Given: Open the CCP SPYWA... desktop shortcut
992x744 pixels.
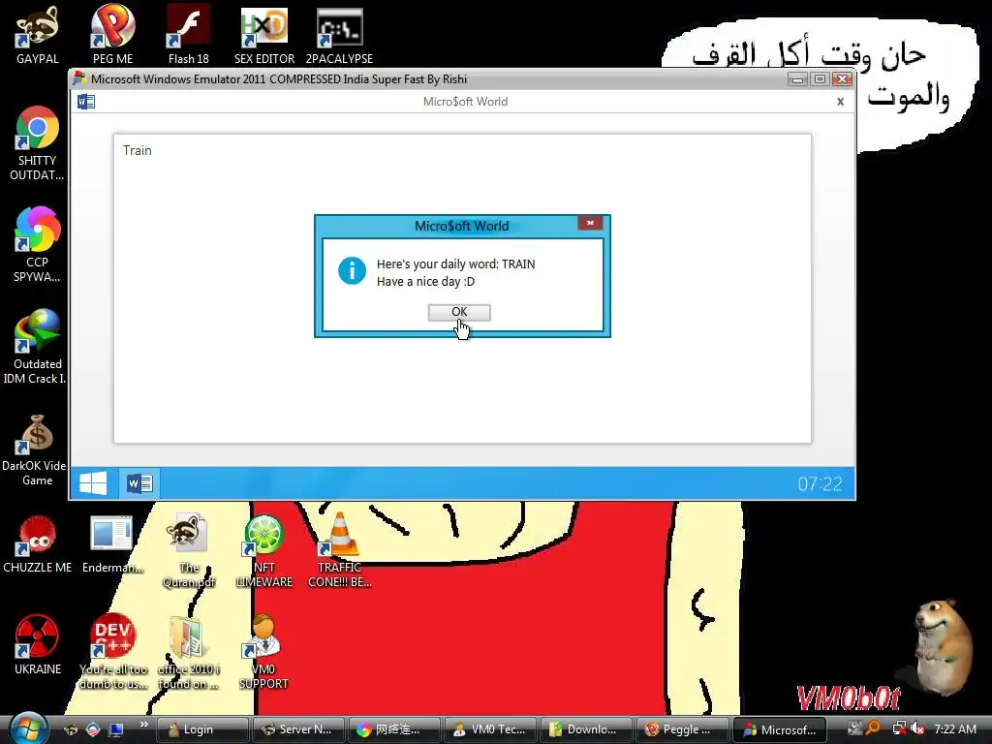Looking at the screenshot, I should (x=37, y=244).
